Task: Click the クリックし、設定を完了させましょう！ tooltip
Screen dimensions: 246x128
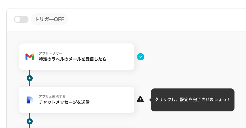Action: point(193,100)
